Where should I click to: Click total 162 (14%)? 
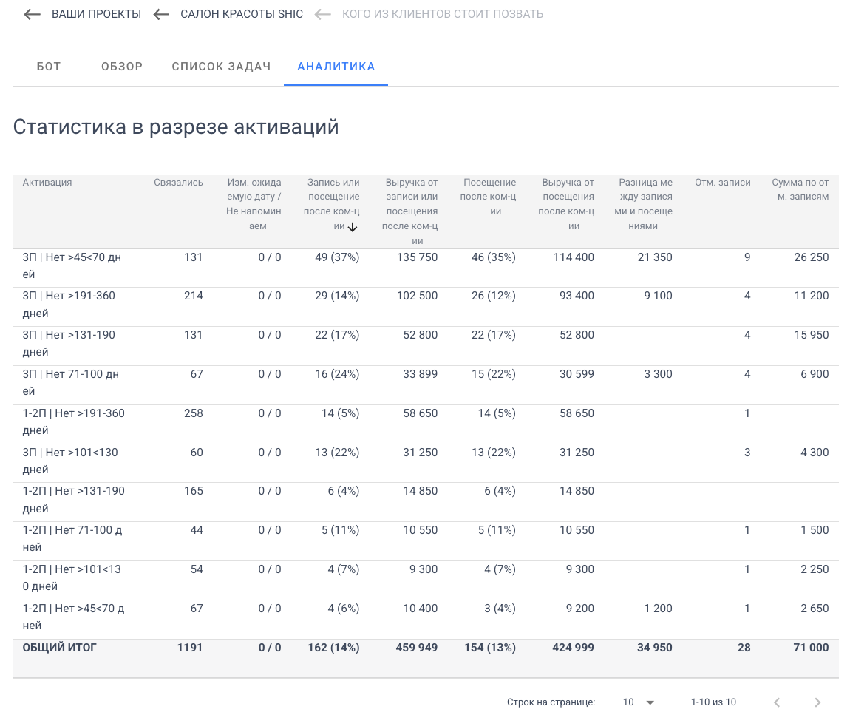333,648
